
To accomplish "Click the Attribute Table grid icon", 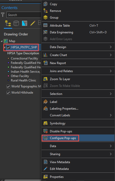I will coord(45,25).
